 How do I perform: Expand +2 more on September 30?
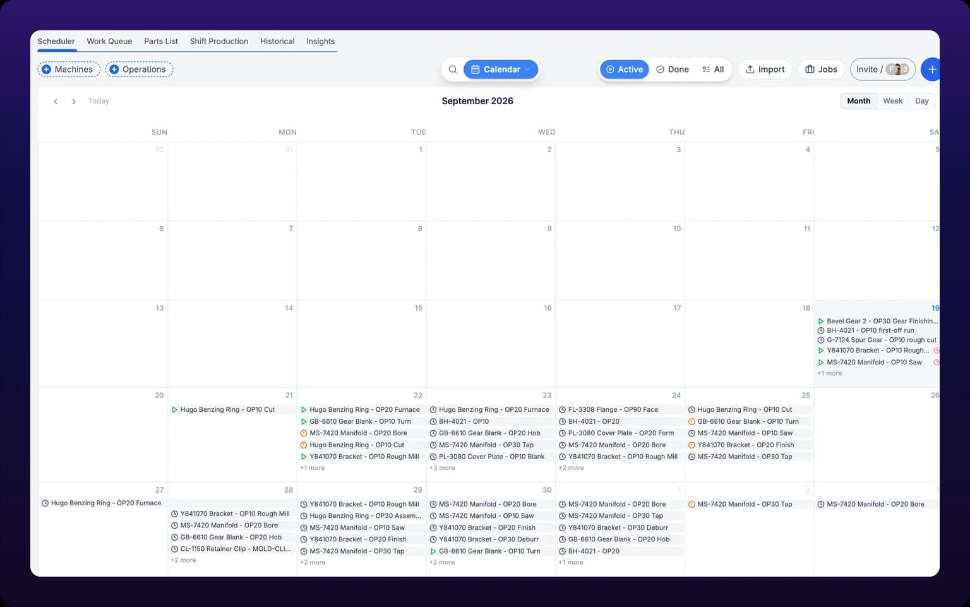pos(442,562)
